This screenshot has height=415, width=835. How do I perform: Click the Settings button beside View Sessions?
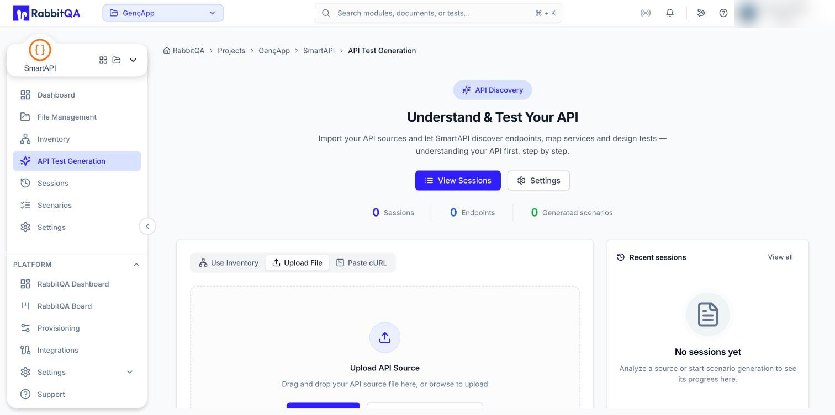pos(538,181)
